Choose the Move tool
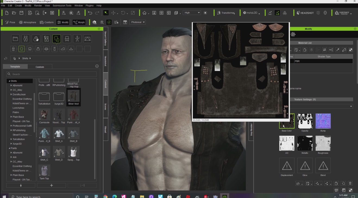Image resolution: width=358 pixels, height=198 pixels. (x=114, y=13)
